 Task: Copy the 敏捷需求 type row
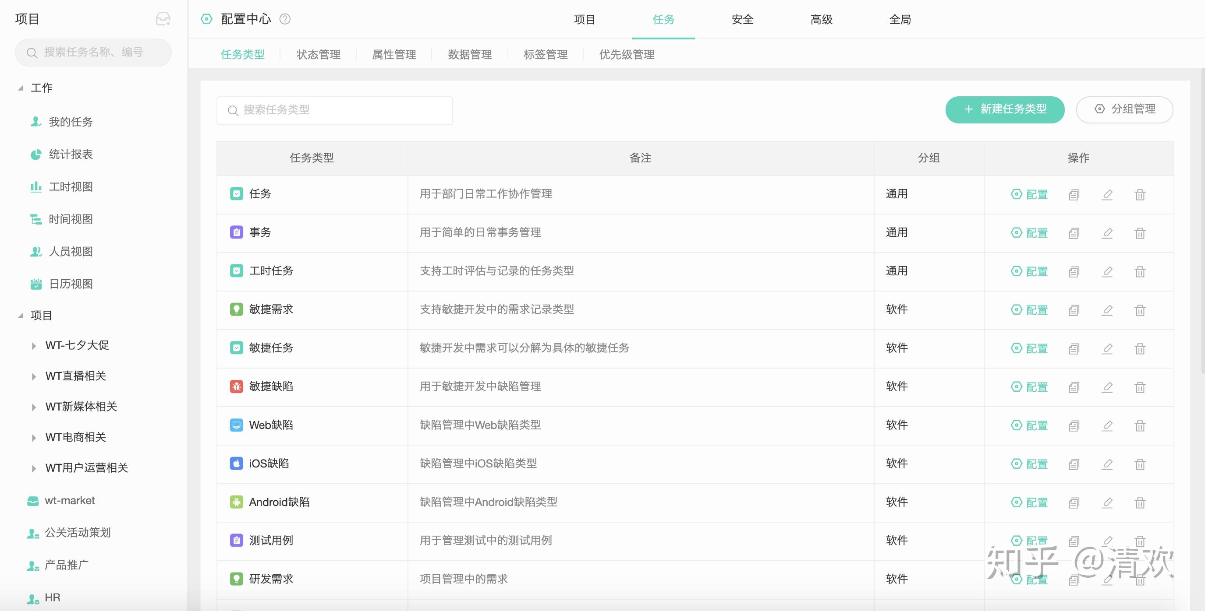(1074, 310)
